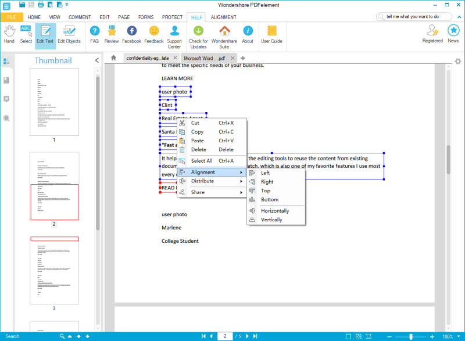Screen dimensions: 465x341
Task: Switch to the PROTECT tab
Action: pyautogui.click(x=172, y=17)
